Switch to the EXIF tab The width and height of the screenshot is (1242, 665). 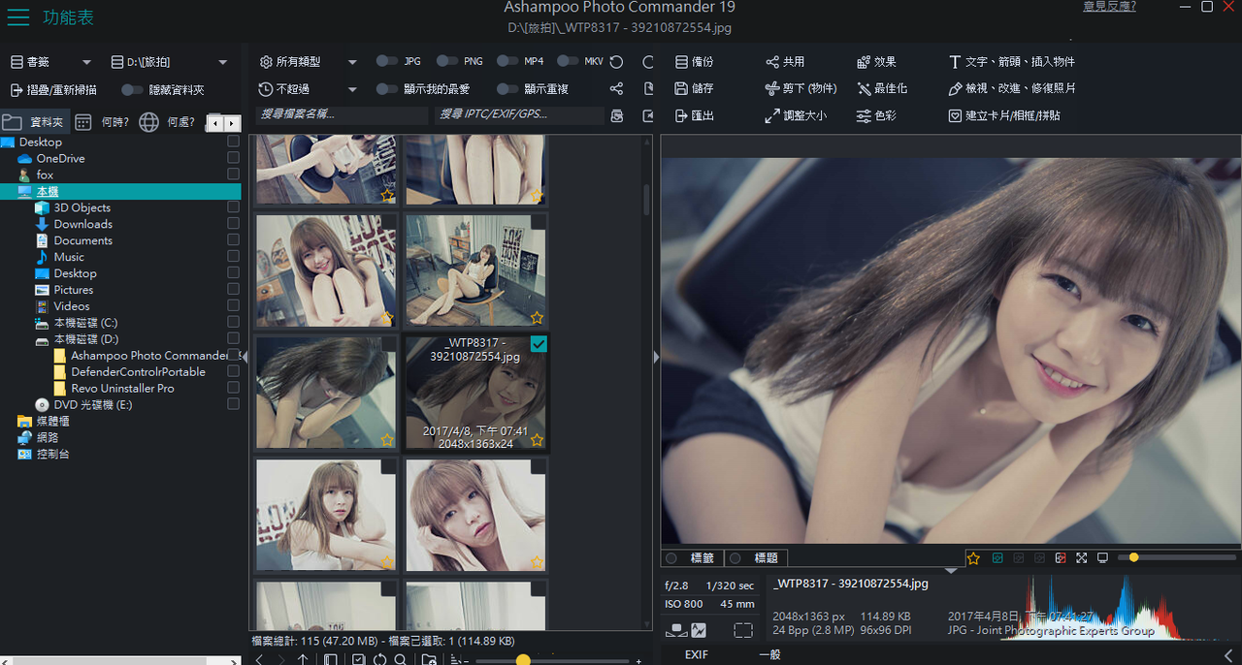tap(696, 655)
